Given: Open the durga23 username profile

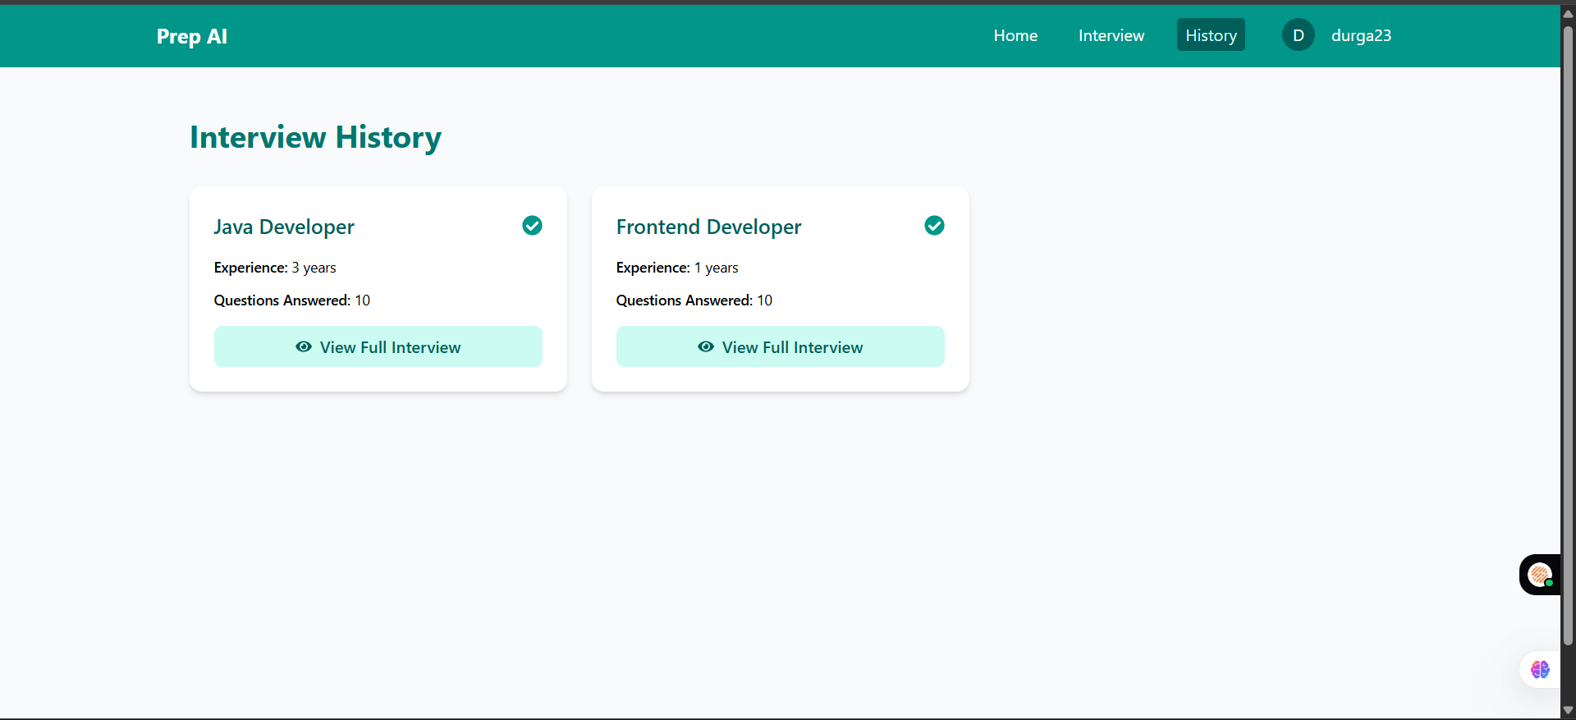Looking at the screenshot, I should coord(1361,35).
